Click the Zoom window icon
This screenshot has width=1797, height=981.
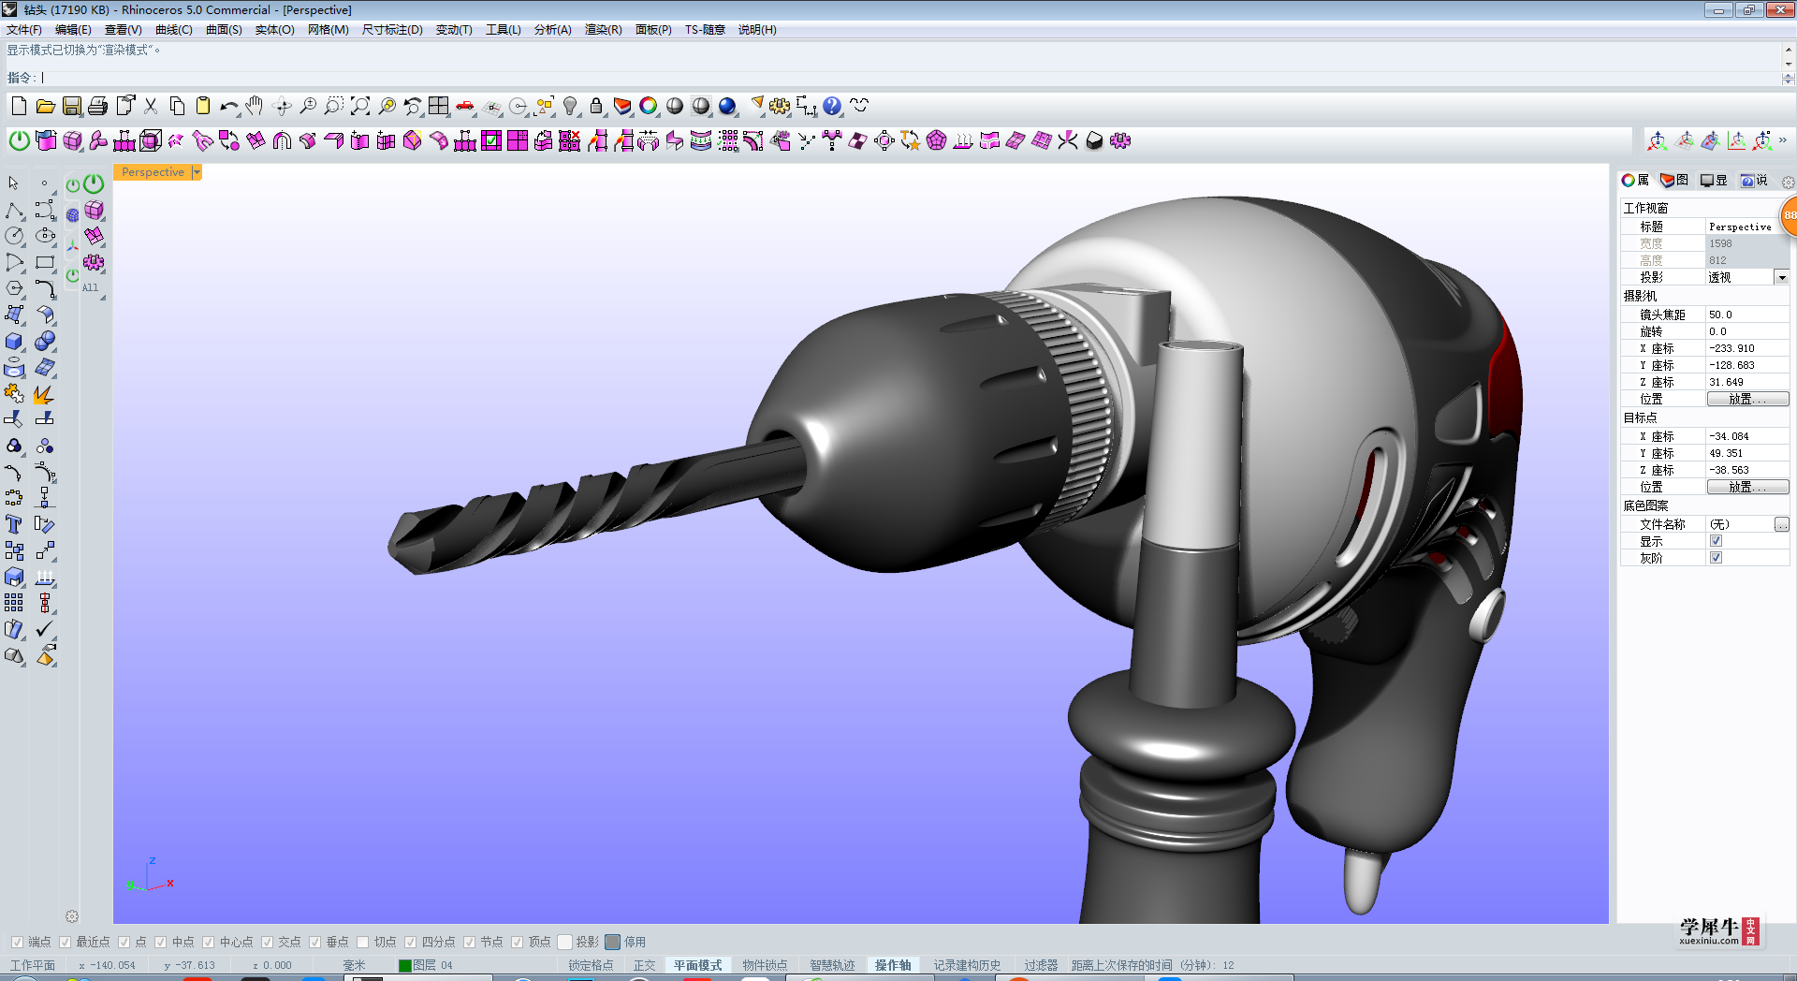334,106
